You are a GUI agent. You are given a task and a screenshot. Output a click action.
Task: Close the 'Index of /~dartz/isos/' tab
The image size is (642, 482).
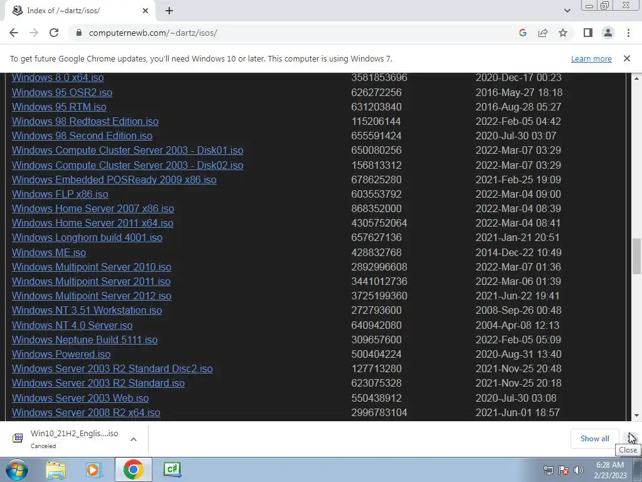145,11
